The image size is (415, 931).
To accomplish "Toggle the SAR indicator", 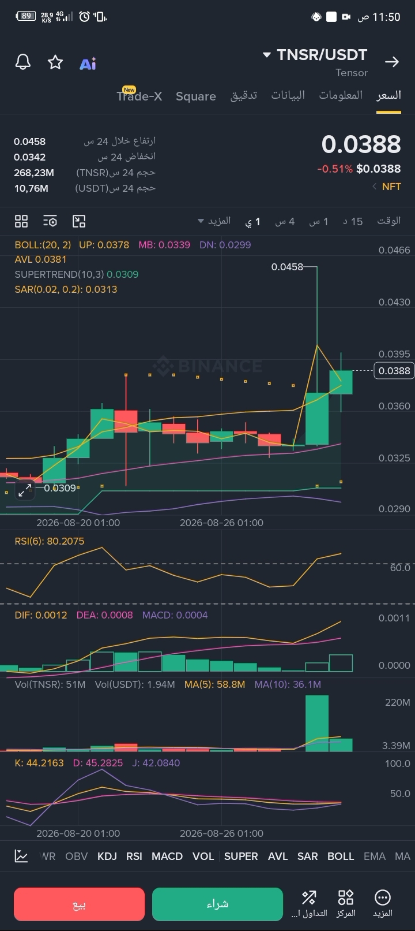I will pos(308,856).
